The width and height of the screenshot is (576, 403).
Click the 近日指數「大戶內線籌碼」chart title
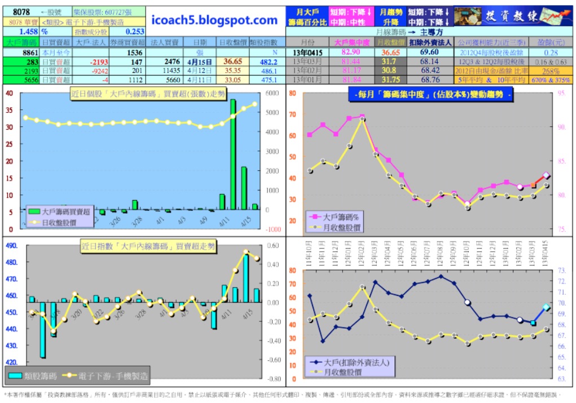pyautogui.click(x=148, y=246)
